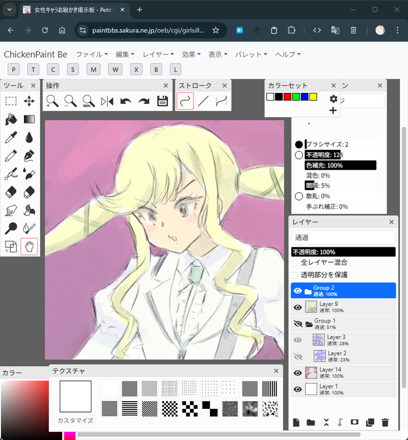Delete layer using trash icon

[x=386, y=422]
